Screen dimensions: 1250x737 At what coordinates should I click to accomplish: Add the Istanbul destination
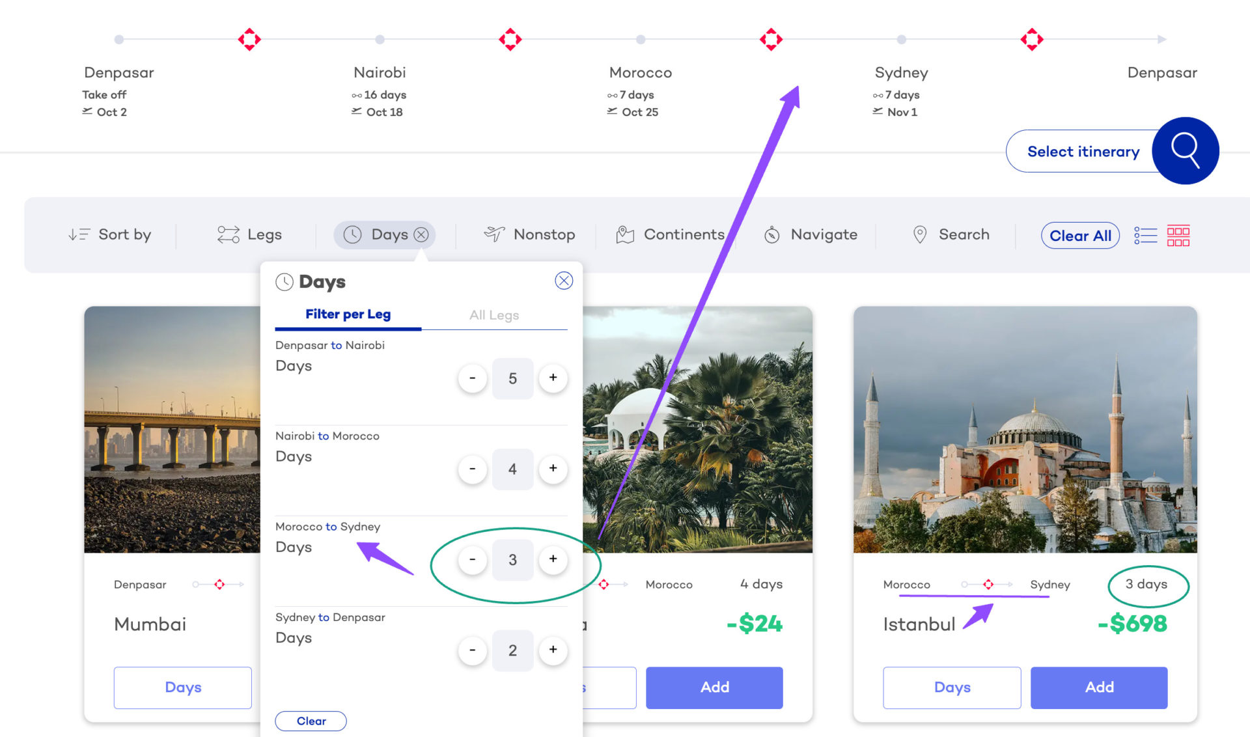1098,687
